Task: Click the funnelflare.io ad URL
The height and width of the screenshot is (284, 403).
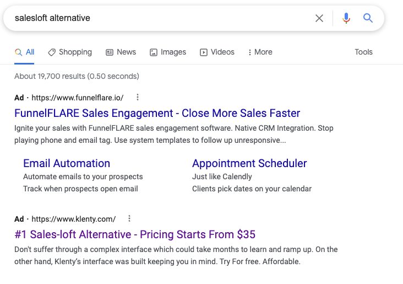Action: click(78, 98)
